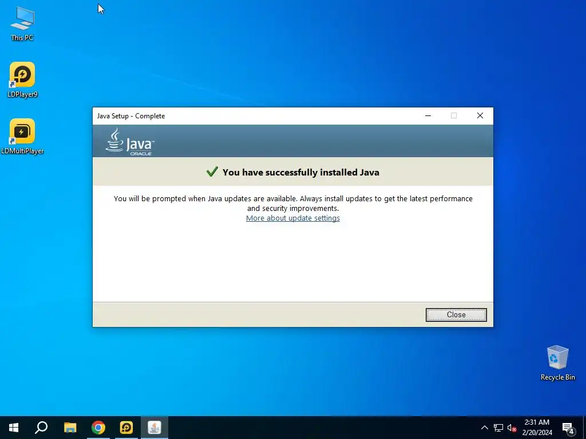Open This PC desktop icon
This screenshot has width=586, height=439.
coord(22,23)
